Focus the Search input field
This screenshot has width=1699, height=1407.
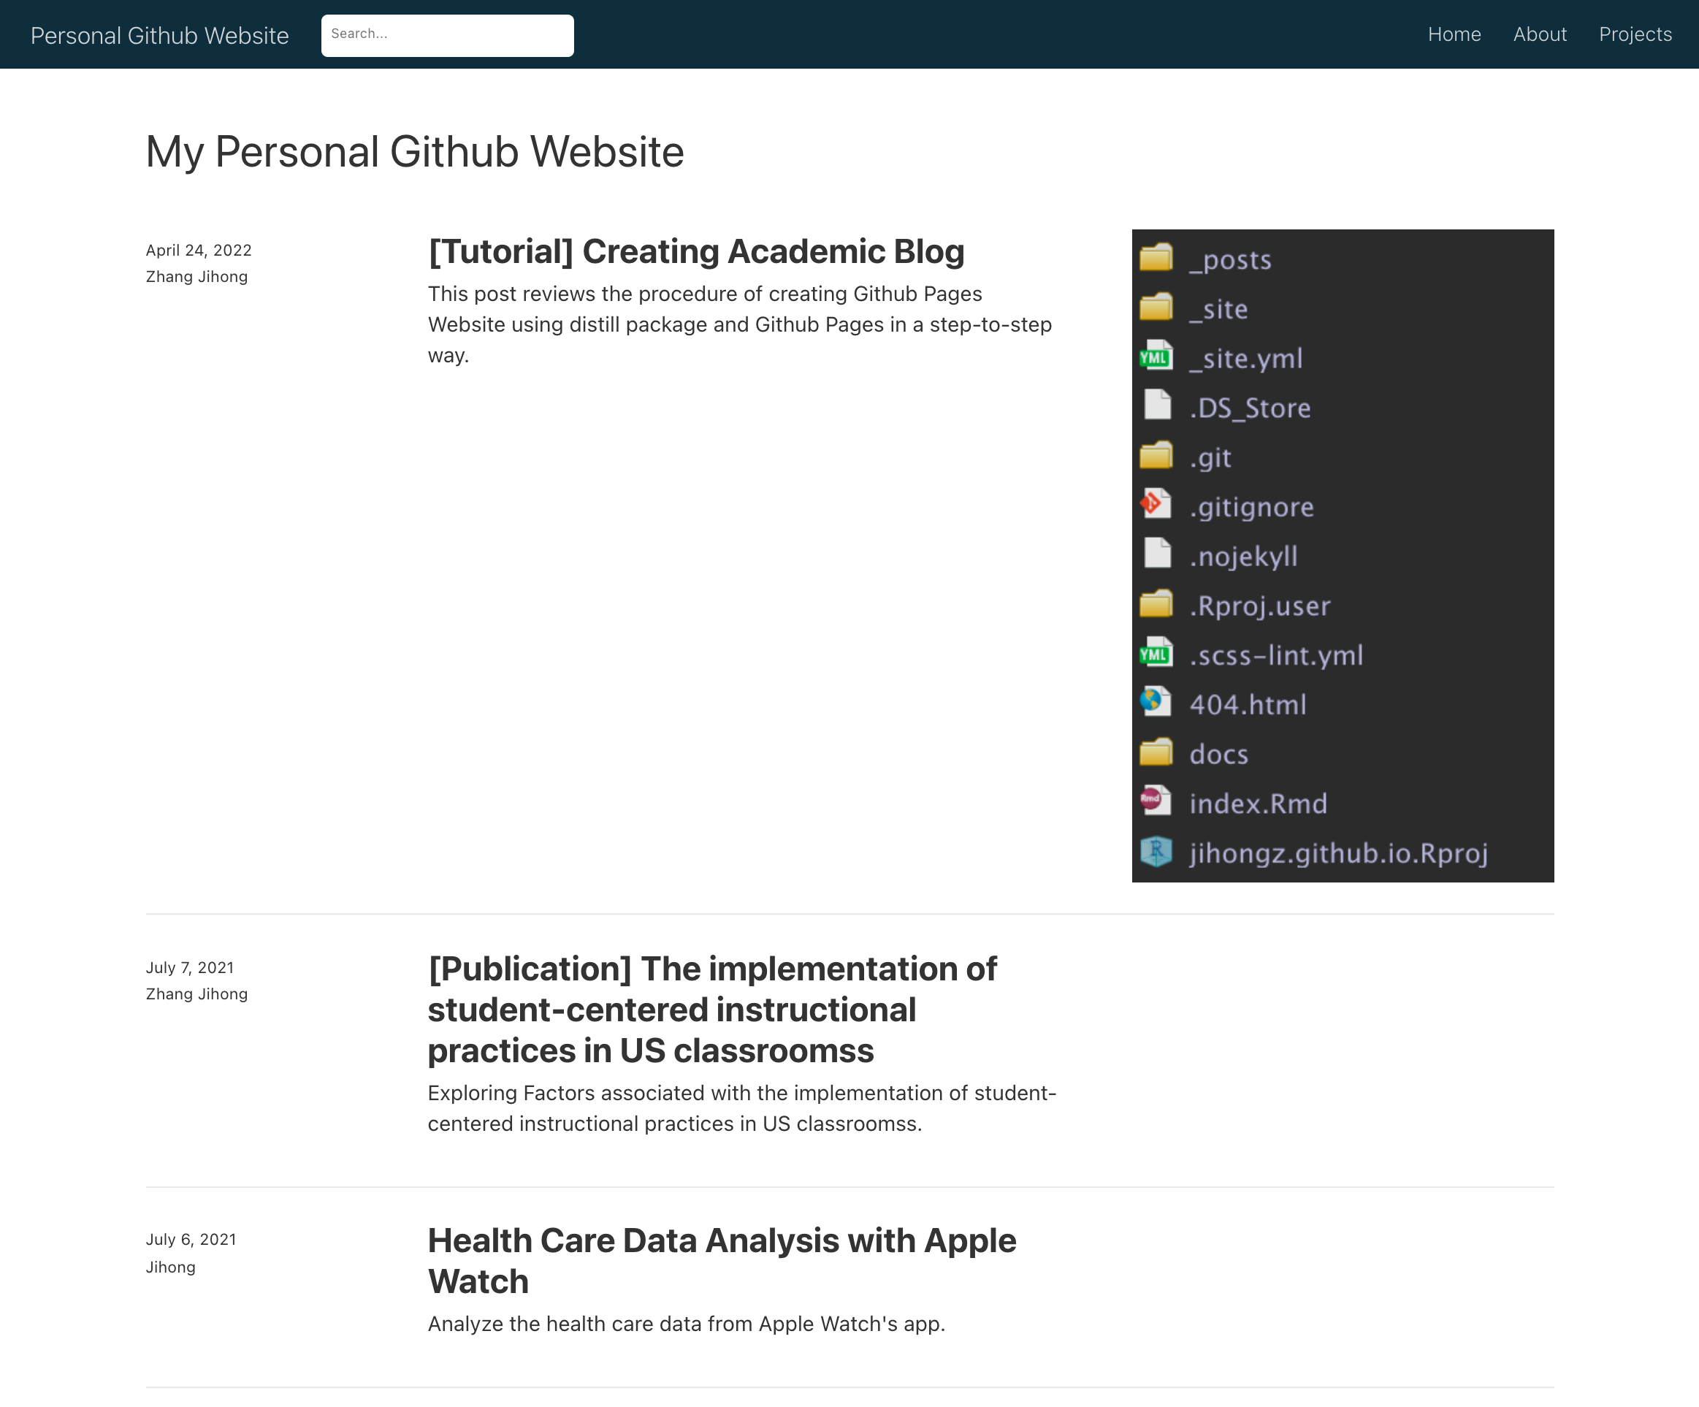(x=446, y=35)
